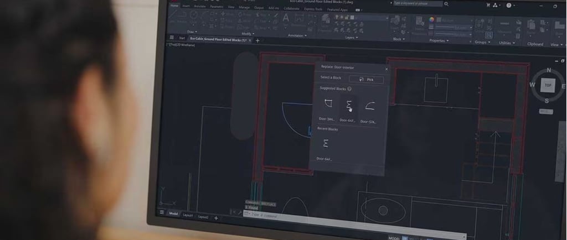
Task: Select the Eco Cabin Ground Floor drawing tab
Action: click(x=218, y=39)
